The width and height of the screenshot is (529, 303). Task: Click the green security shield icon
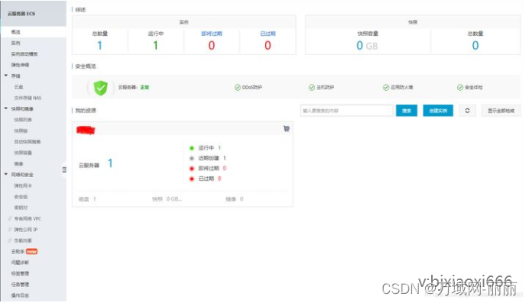click(x=101, y=88)
